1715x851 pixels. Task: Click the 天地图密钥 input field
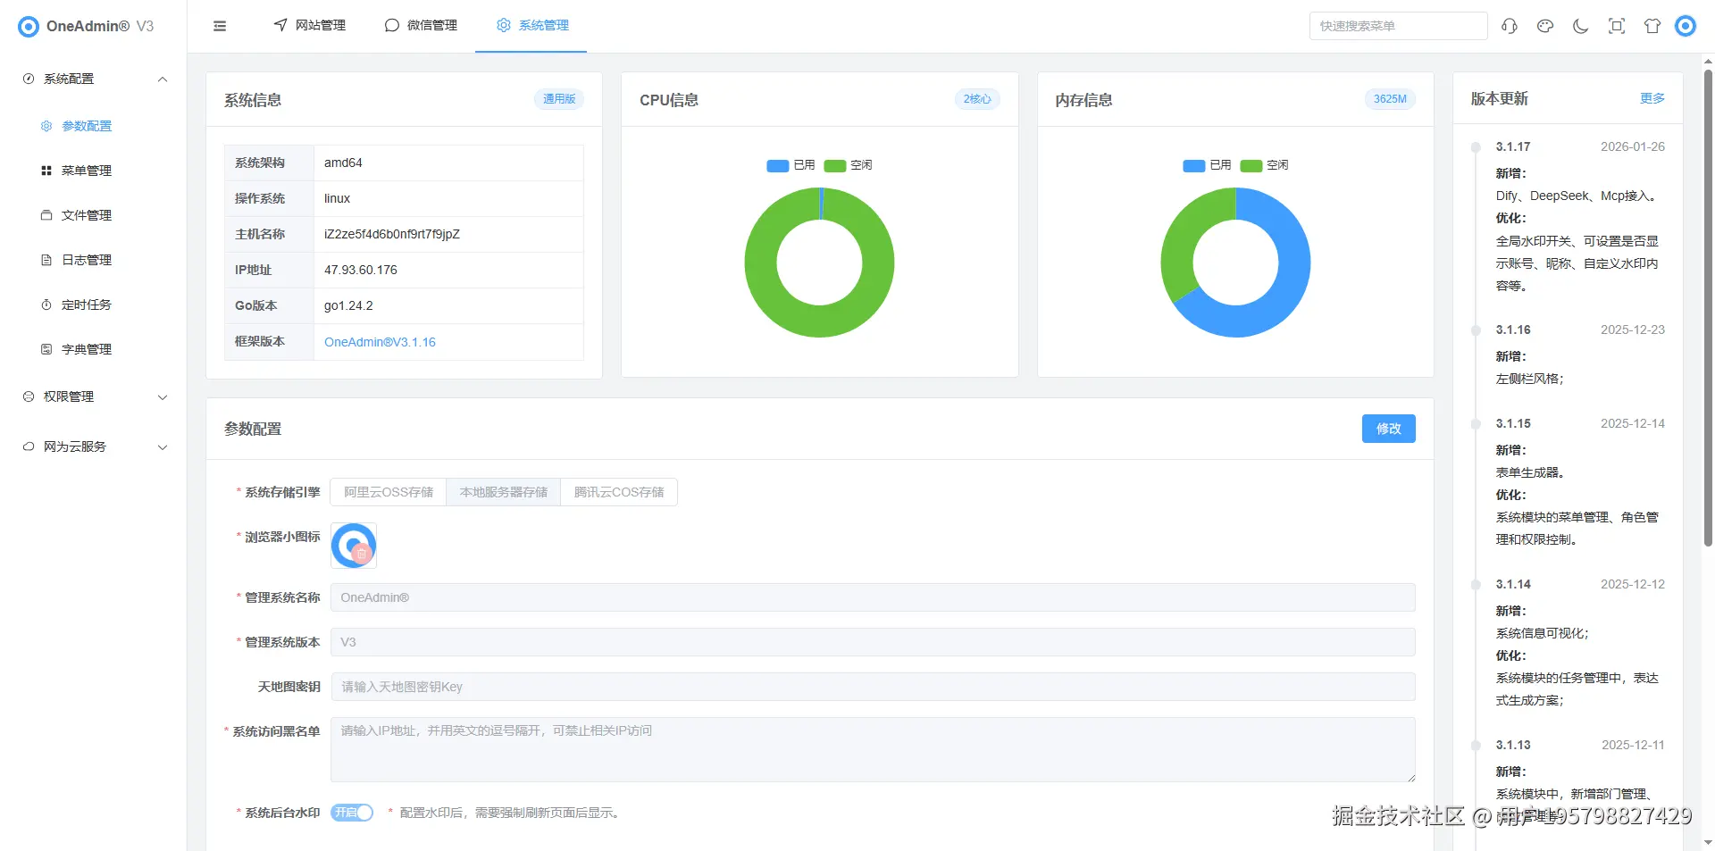873,687
